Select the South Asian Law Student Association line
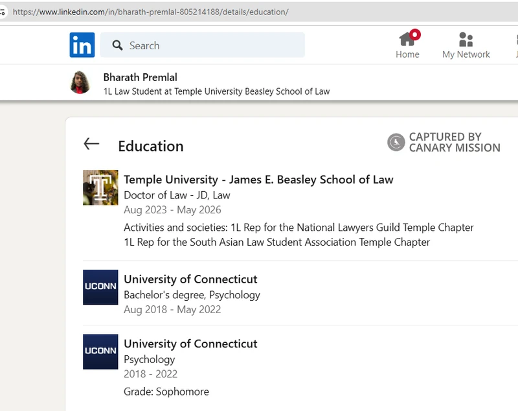Viewport: 518px width, 411px height. pyautogui.click(x=277, y=242)
